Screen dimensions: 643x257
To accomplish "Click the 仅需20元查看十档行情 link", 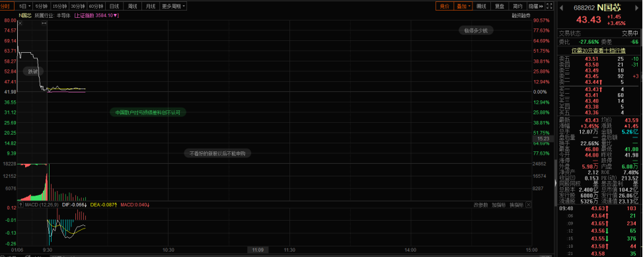I will tap(599, 50).
